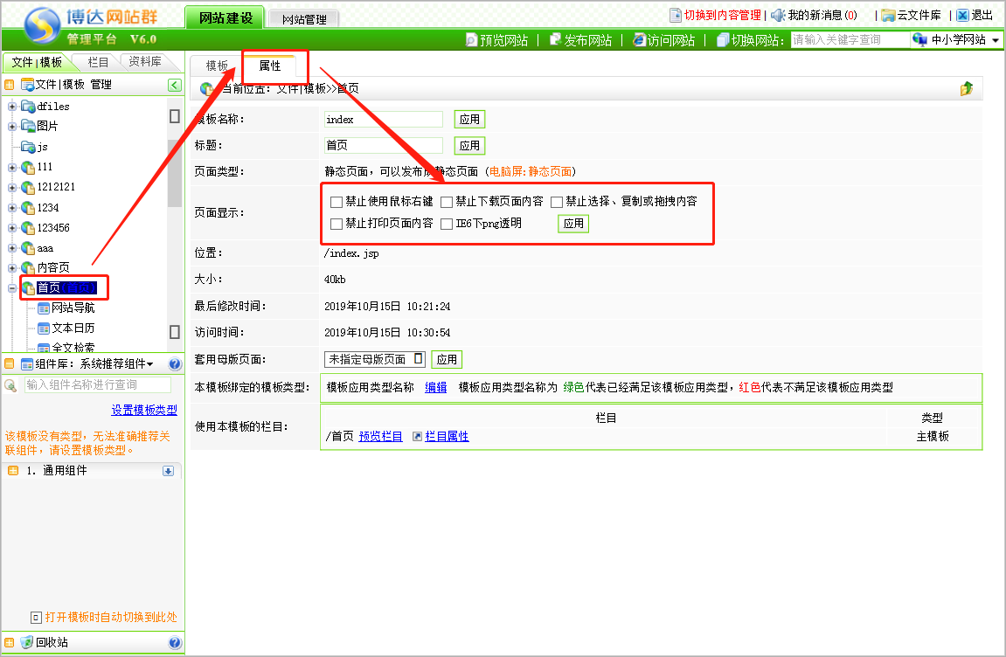The height and width of the screenshot is (657, 1006).
Task: Click the keyword search input field
Action: click(848, 40)
